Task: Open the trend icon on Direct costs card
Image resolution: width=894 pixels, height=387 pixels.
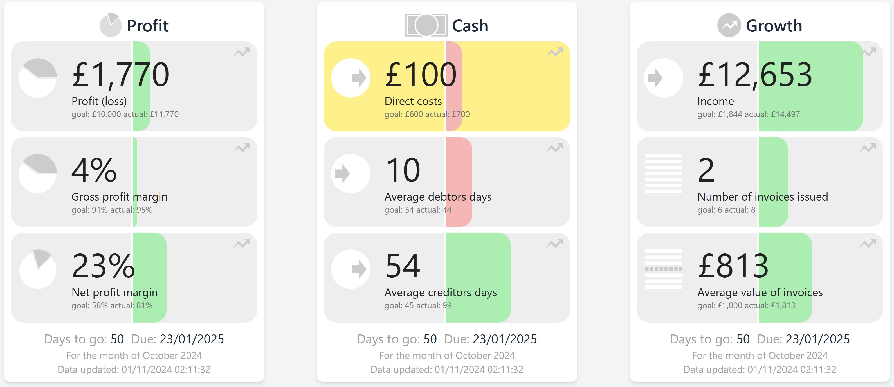Action: [x=554, y=52]
